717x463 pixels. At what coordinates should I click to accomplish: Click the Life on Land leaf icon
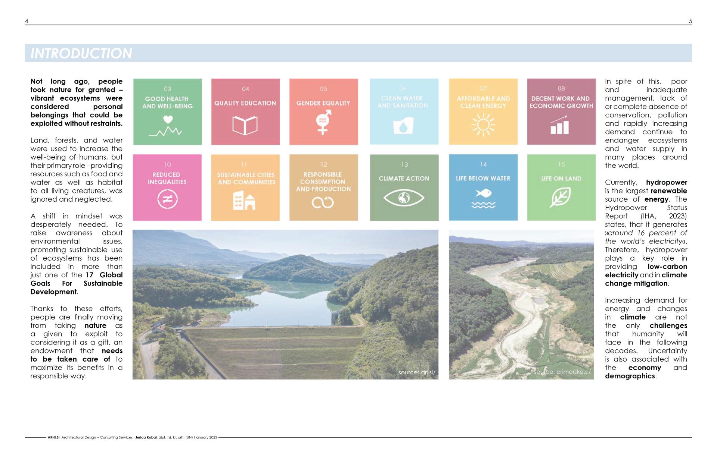point(561,197)
